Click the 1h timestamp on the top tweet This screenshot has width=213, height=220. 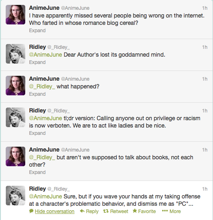(205, 8)
